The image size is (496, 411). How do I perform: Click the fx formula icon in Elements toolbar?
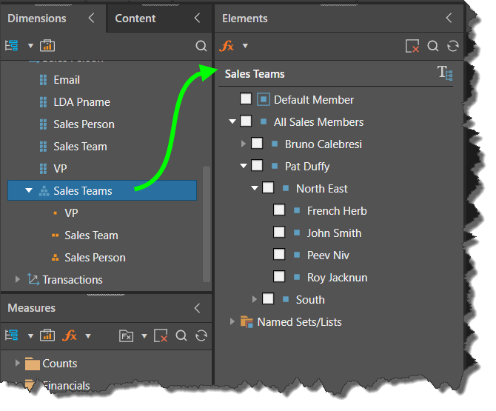pyautogui.click(x=227, y=46)
